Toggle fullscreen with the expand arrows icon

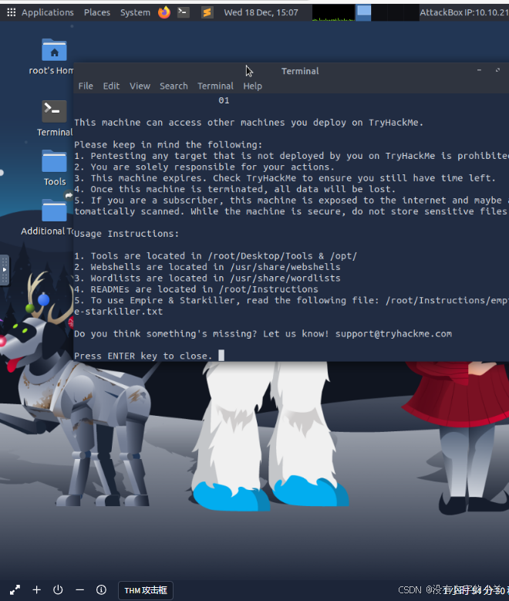[x=15, y=590]
